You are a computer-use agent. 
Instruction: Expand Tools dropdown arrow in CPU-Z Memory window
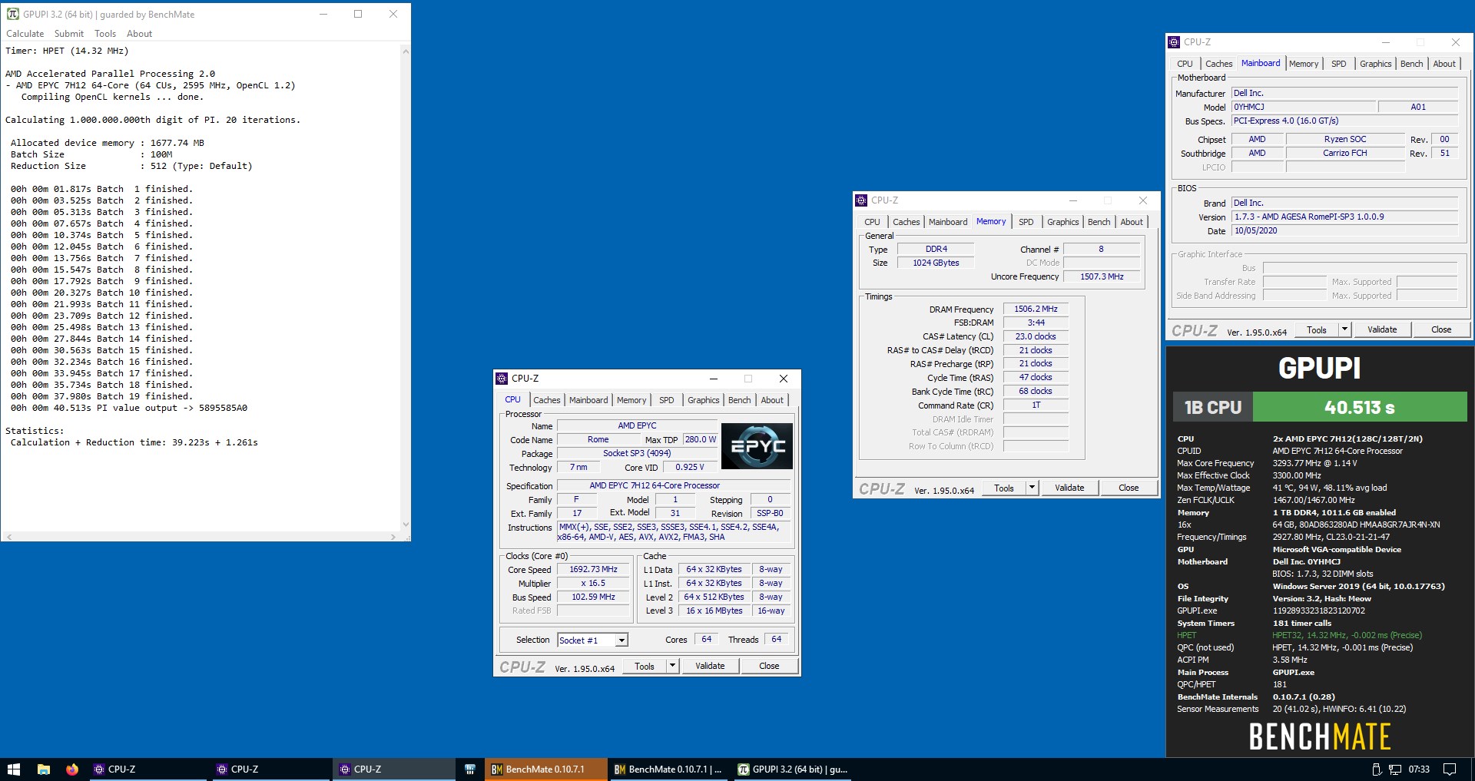click(1032, 488)
